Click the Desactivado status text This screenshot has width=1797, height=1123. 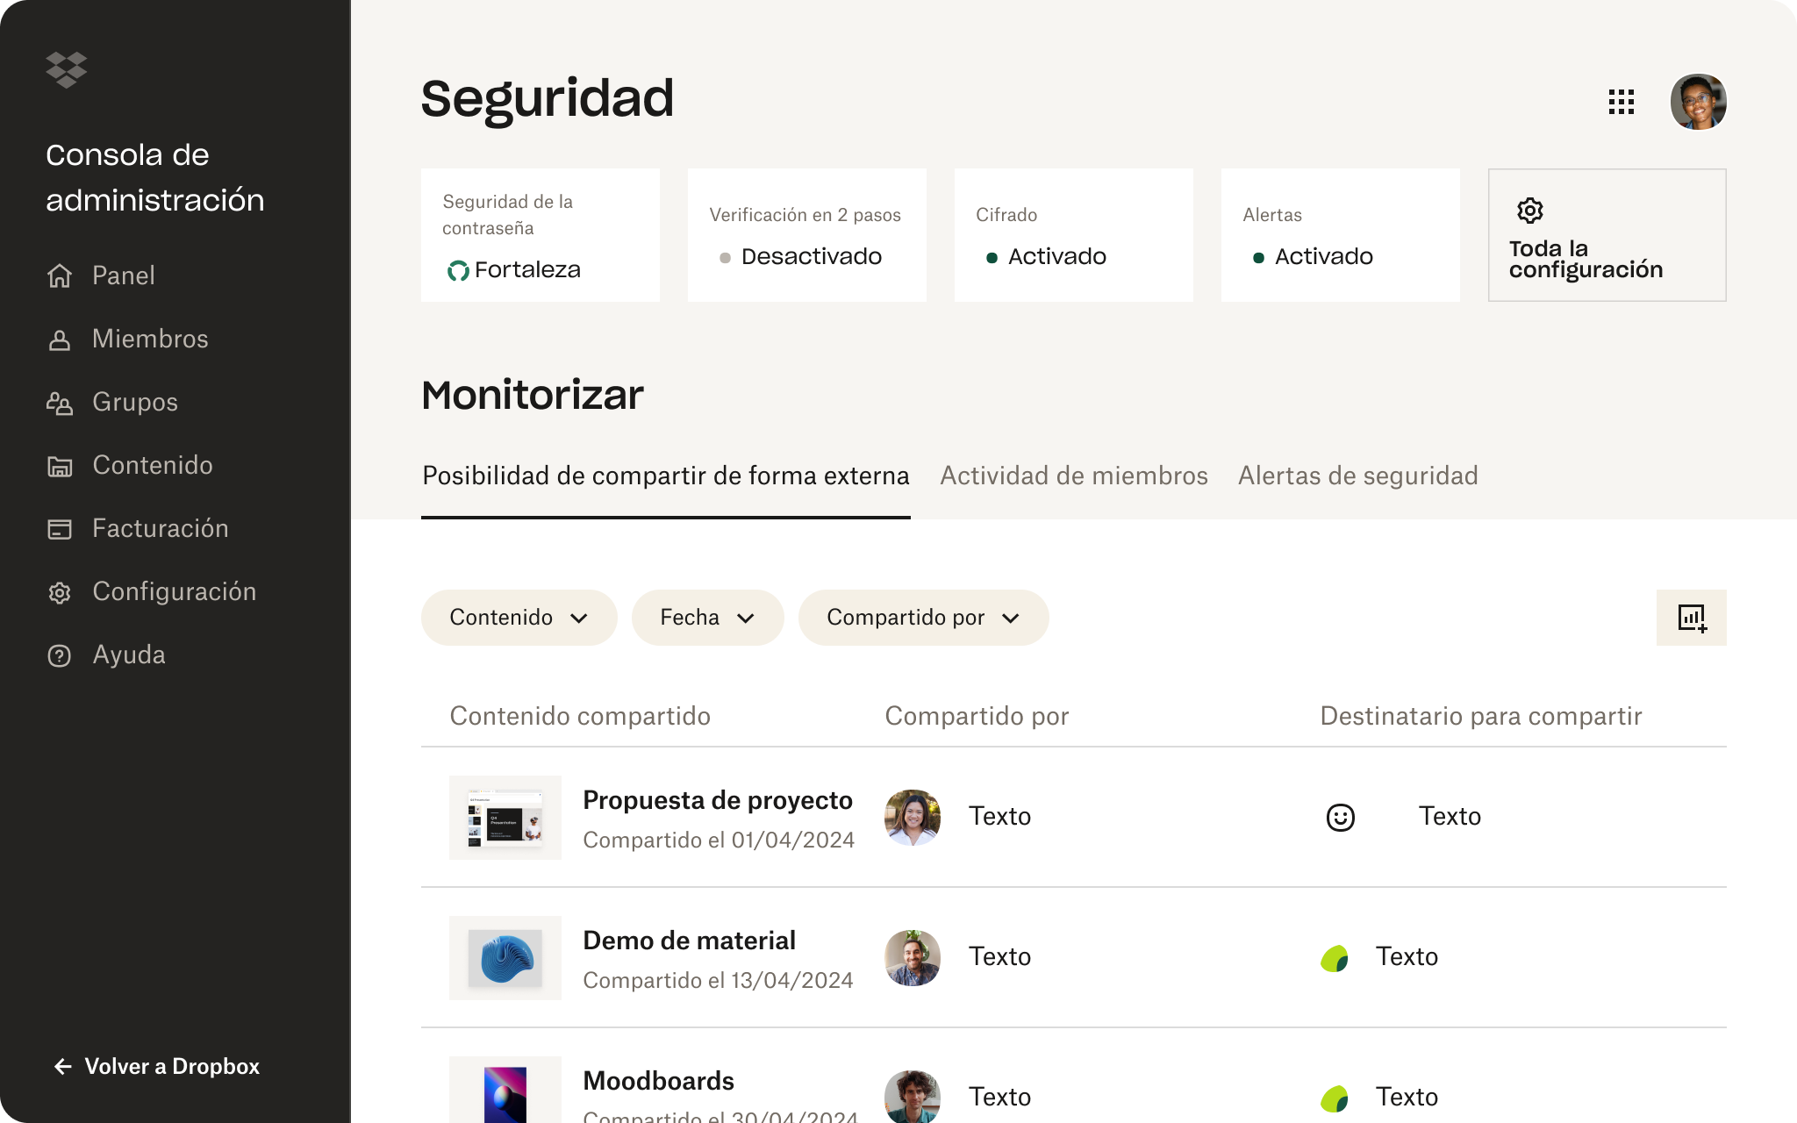(x=812, y=257)
